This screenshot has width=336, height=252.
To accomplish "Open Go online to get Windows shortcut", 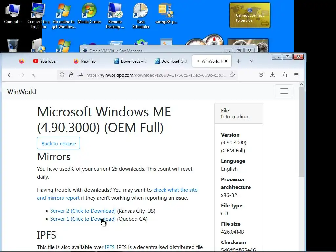I will (x=64, y=15).
